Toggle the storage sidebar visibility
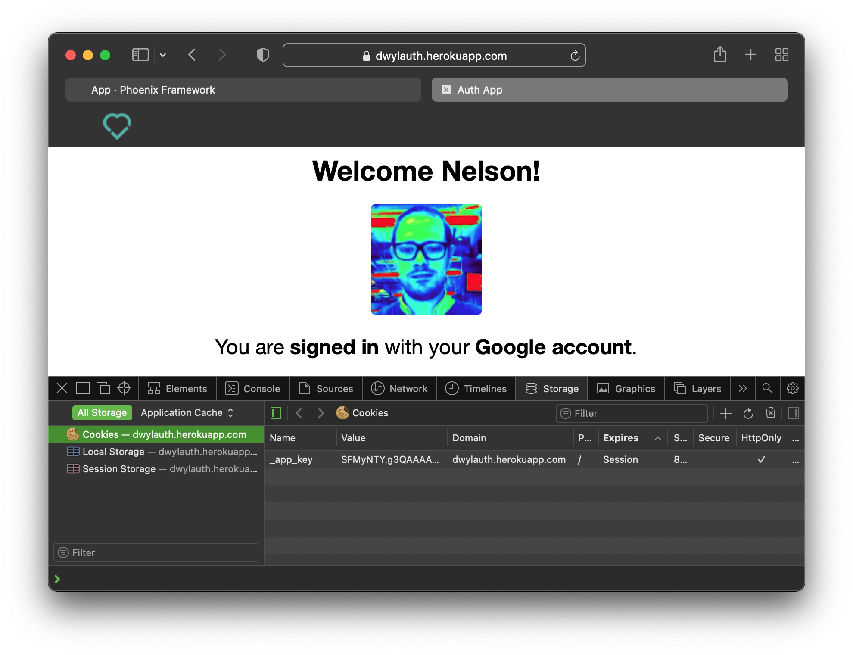This screenshot has height=655, width=853. 275,412
